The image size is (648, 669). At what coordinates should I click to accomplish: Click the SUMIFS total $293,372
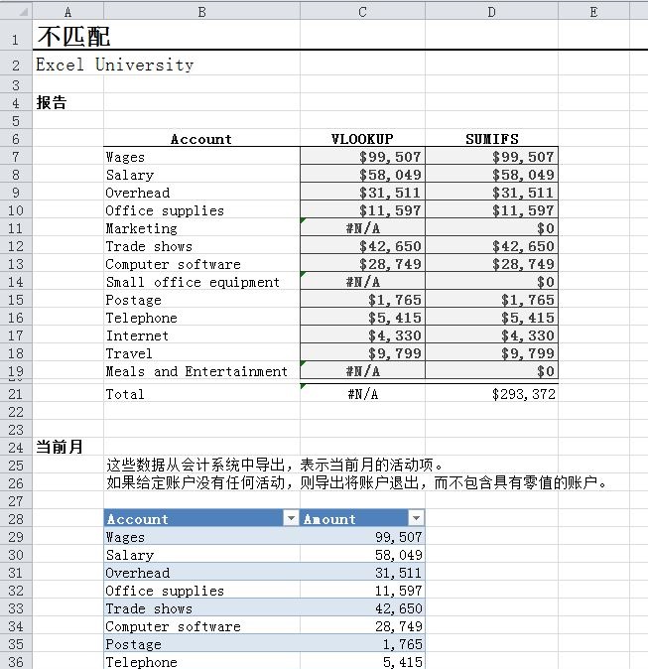pos(491,394)
